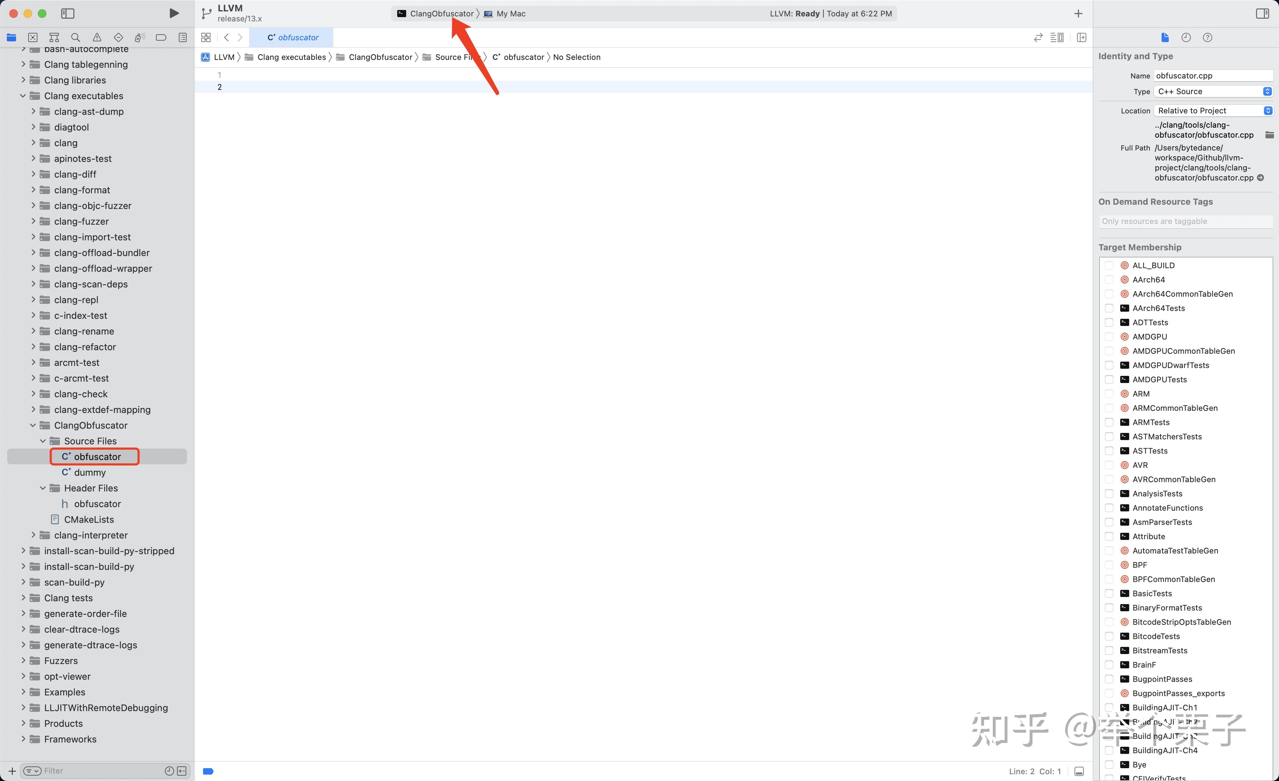Open the Issue navigator (warning triangle)
Viewport: 1279px width, 781px height.
[97, 37]
